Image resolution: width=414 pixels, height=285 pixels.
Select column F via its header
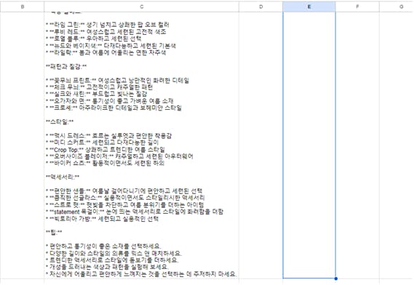357,7
